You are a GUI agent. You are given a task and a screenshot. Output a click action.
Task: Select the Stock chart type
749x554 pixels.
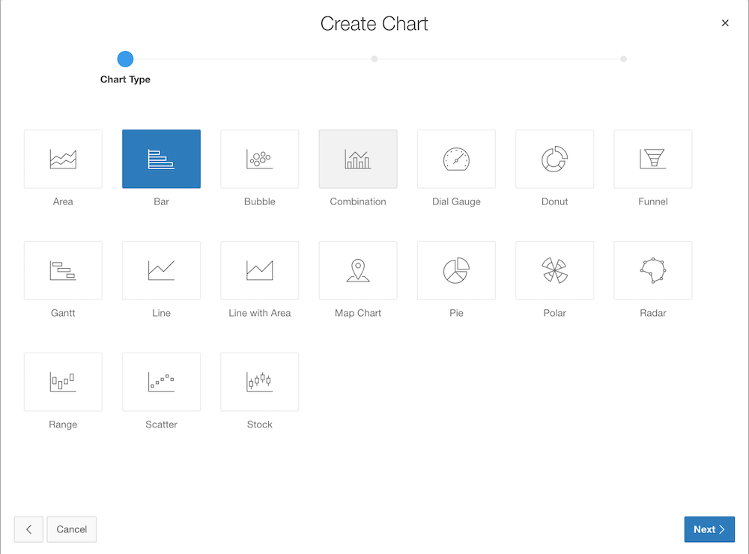pyautogui.click(x=259, y=382)
